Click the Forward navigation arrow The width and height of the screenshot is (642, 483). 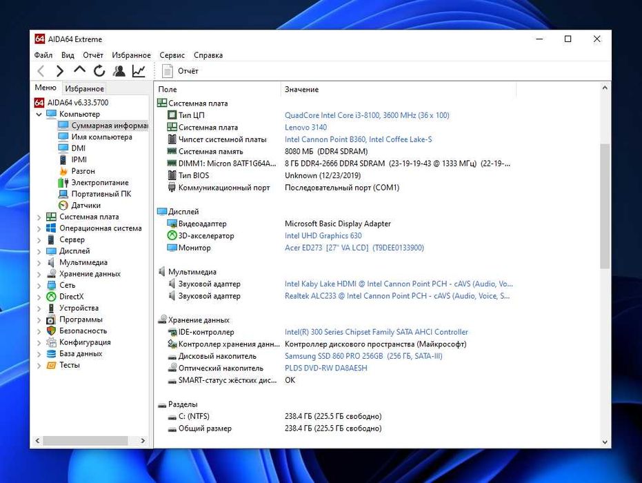pyautogui.click(x=60, y=71)
